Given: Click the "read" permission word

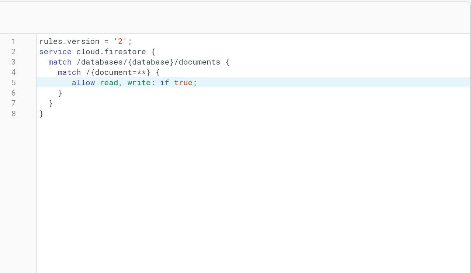Looking at the screenshot, I should click(109, 83).
